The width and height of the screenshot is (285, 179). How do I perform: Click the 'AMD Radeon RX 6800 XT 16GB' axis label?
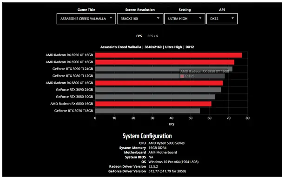(x=69, y=83)
